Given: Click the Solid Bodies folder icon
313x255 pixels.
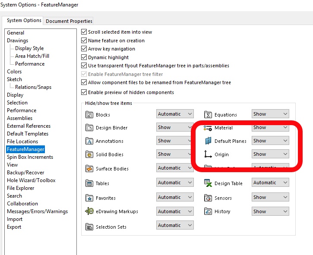Looking at the screenshot, I should click(89, 154).
